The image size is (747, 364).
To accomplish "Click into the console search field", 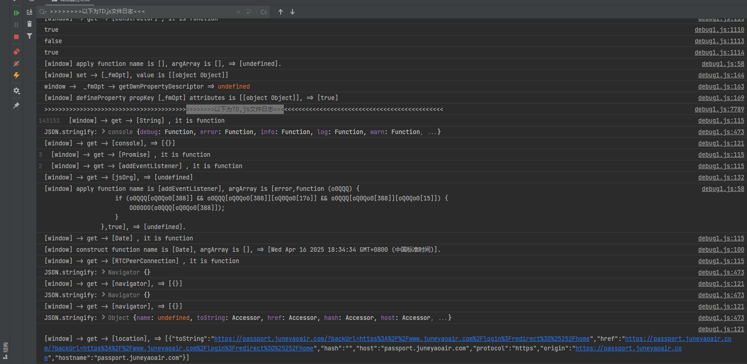I will pyautogui.click(x=136, y=12).
